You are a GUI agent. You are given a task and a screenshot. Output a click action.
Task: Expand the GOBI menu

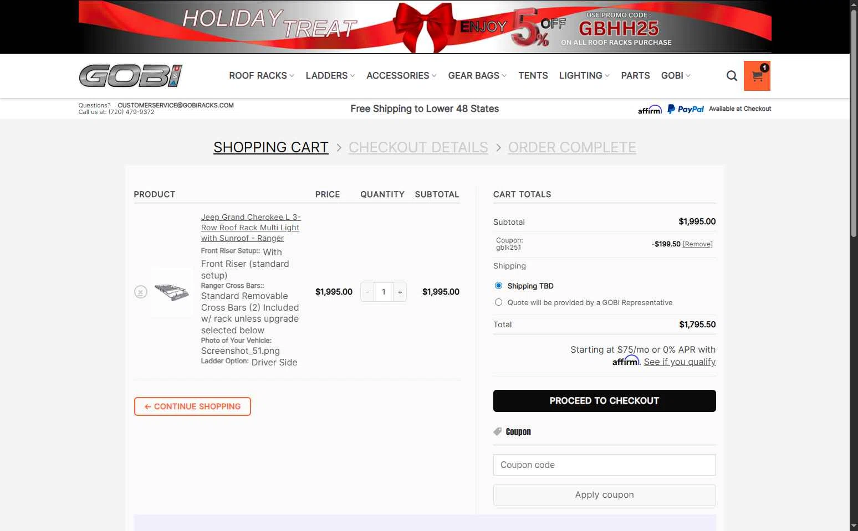coord(676,76)
